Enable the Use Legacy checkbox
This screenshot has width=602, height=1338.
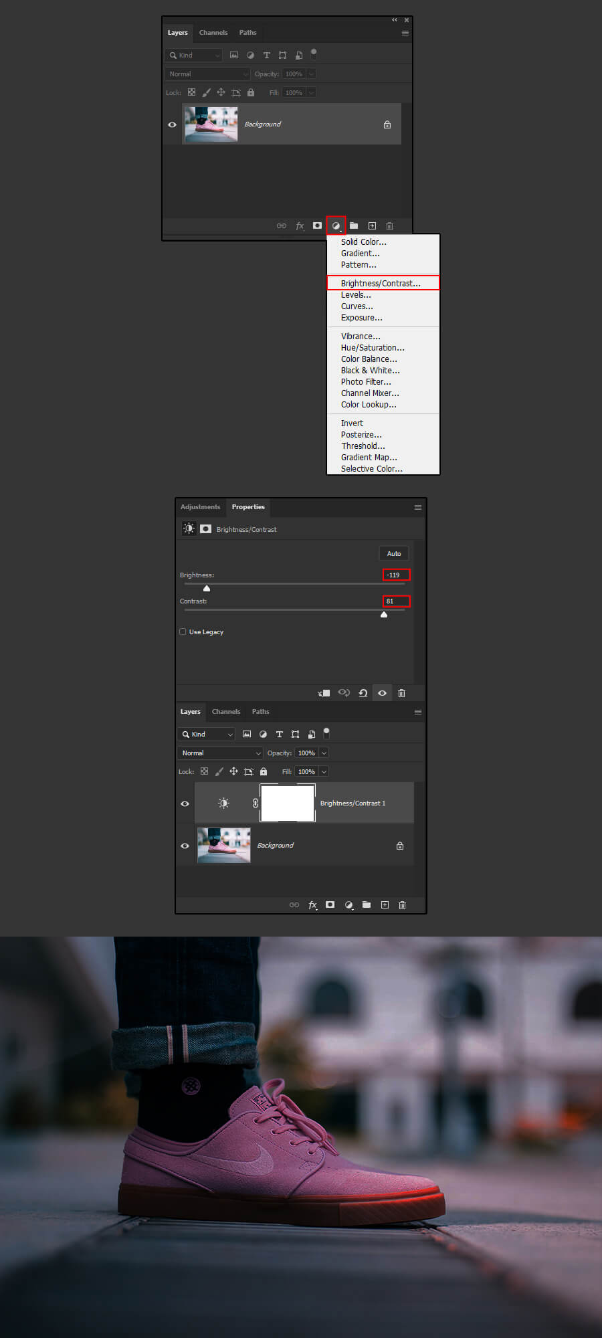pyautogui.click(x=183, y=632)
